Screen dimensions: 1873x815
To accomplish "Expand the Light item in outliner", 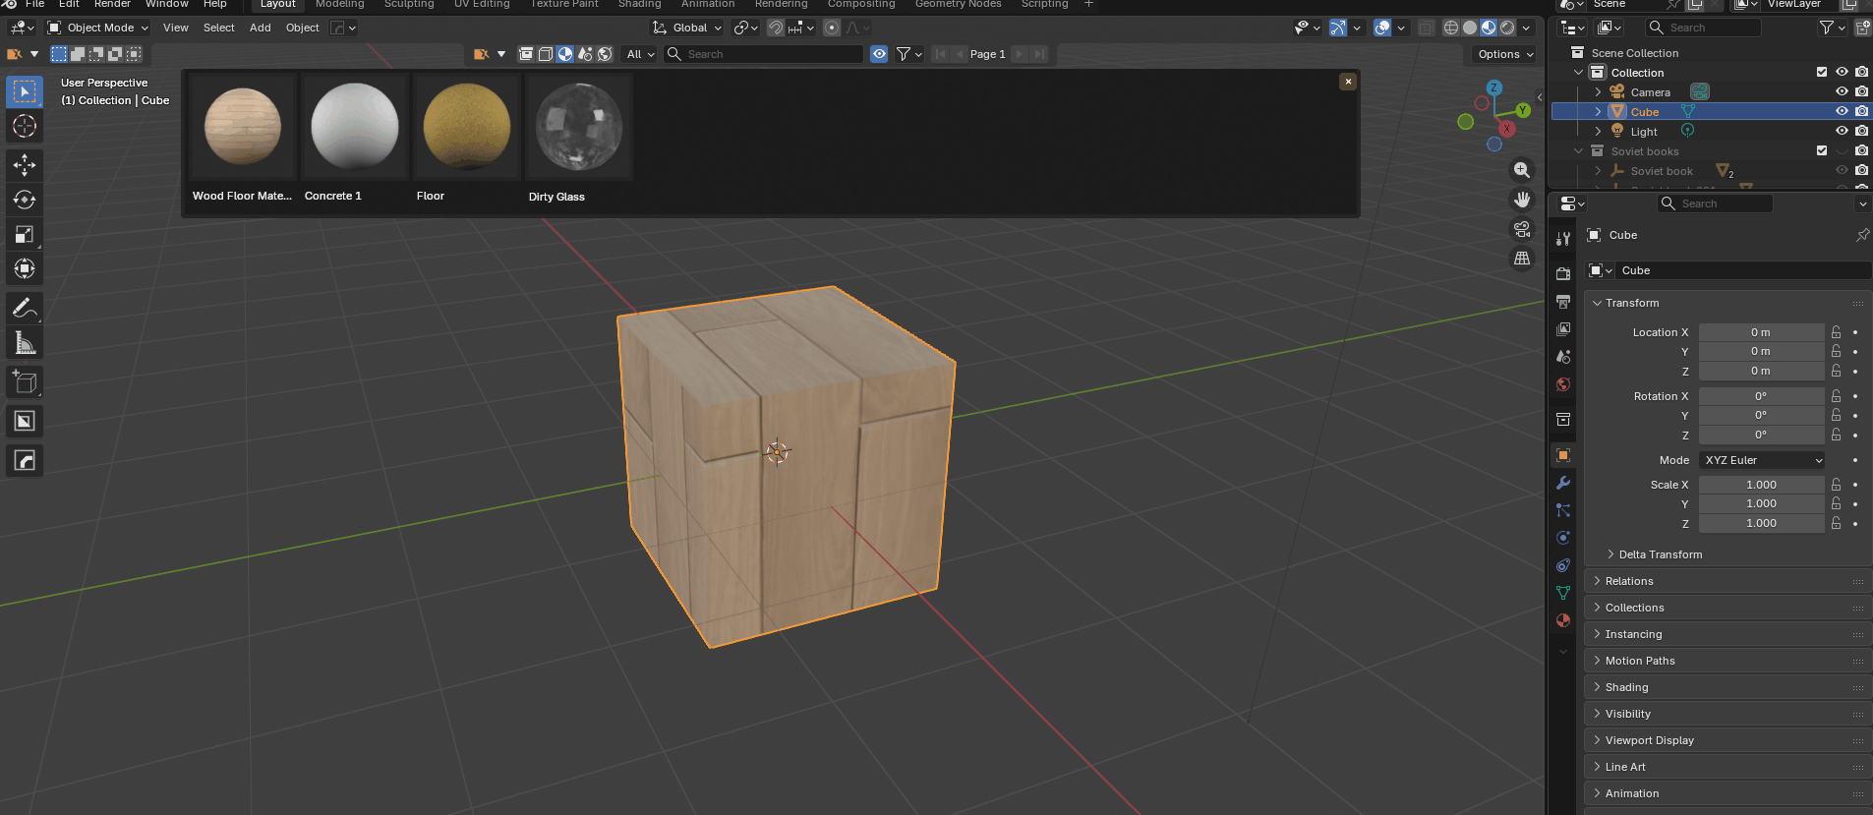I will pos(1598,131).
